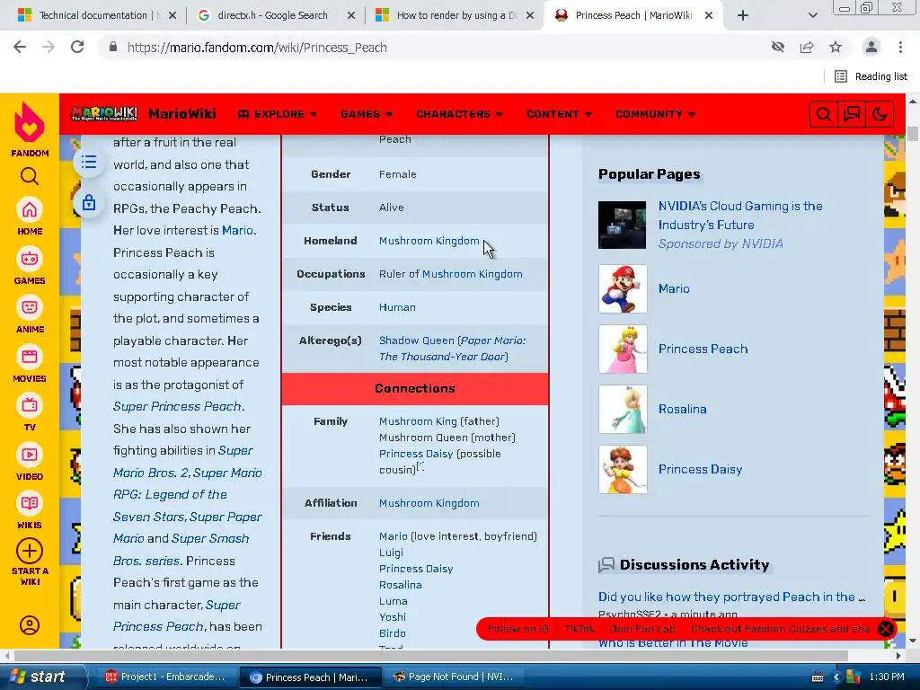Image resolution: width=920 pixels, height=690 pixels.
Task: Dismiss the red Fandom banner close icon
Action: click(885, 629)
